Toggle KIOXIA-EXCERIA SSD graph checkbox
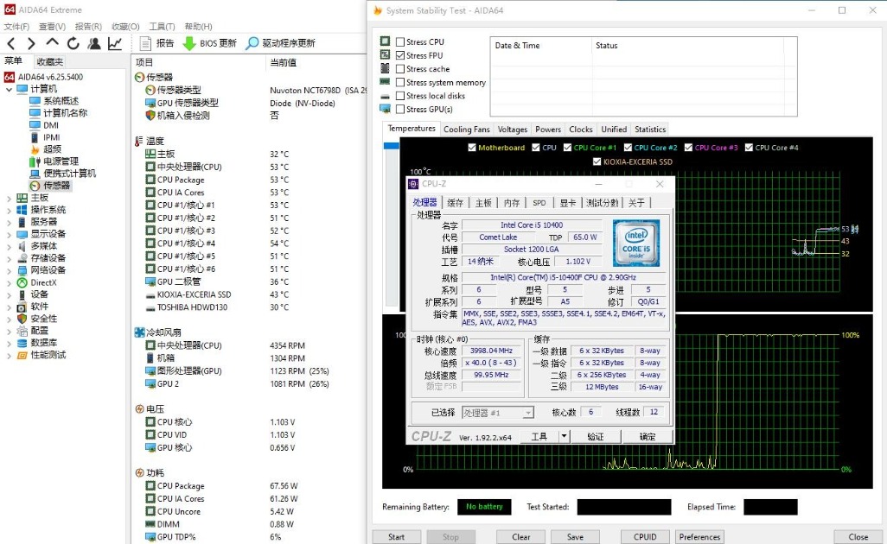The height and width of the screenshot is (544, 887). [x=597, y=161]
